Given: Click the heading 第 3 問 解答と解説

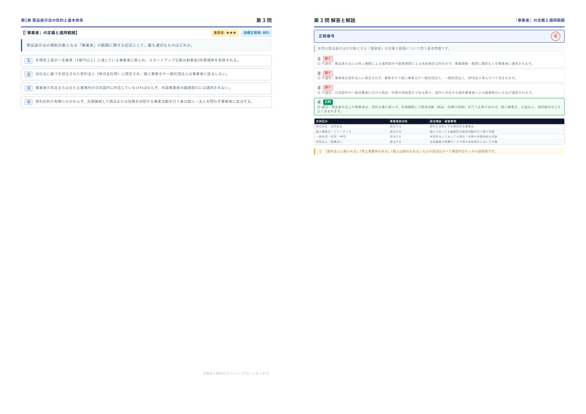Looking at the screenshot, I should (x=334, y=21).
